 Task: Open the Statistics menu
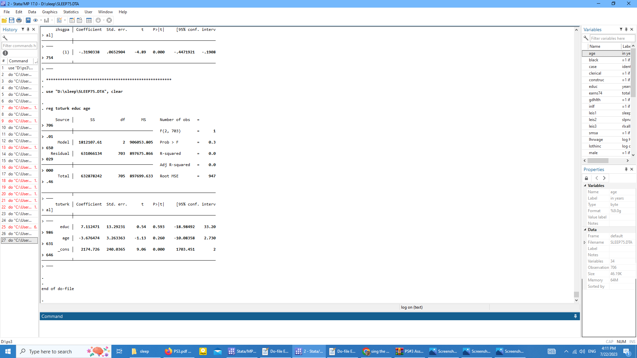71,12
